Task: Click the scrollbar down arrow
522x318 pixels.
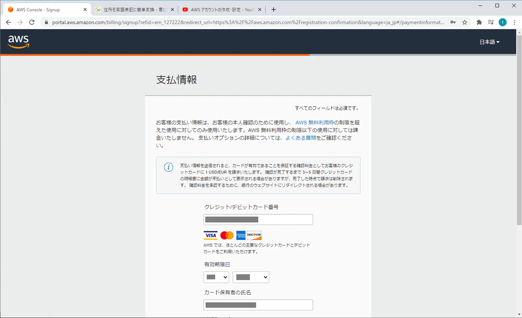Action: click(519, 315)
